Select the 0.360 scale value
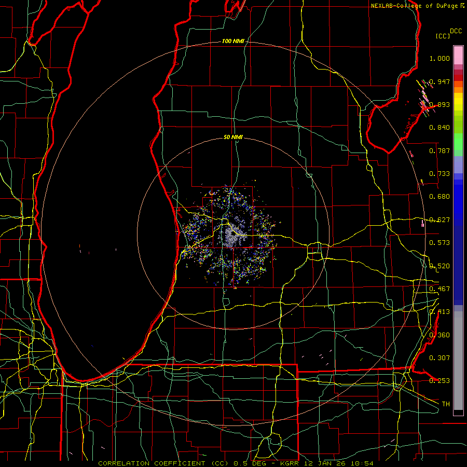Image resolution: width=467 pixels, height=467 pixels. pos(439,335)
